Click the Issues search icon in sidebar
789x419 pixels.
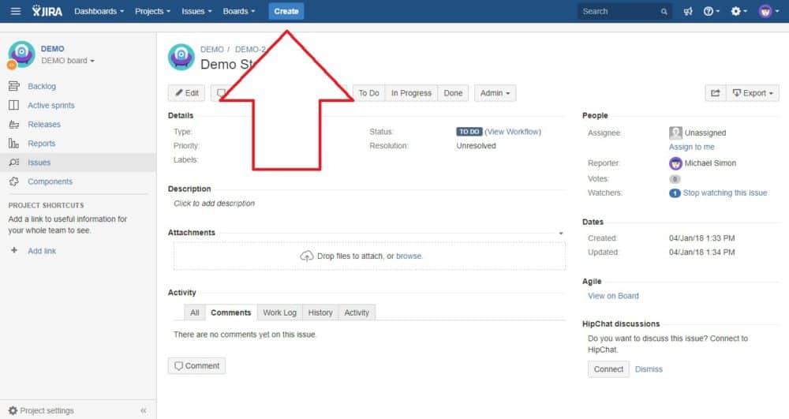click(14, 163)
